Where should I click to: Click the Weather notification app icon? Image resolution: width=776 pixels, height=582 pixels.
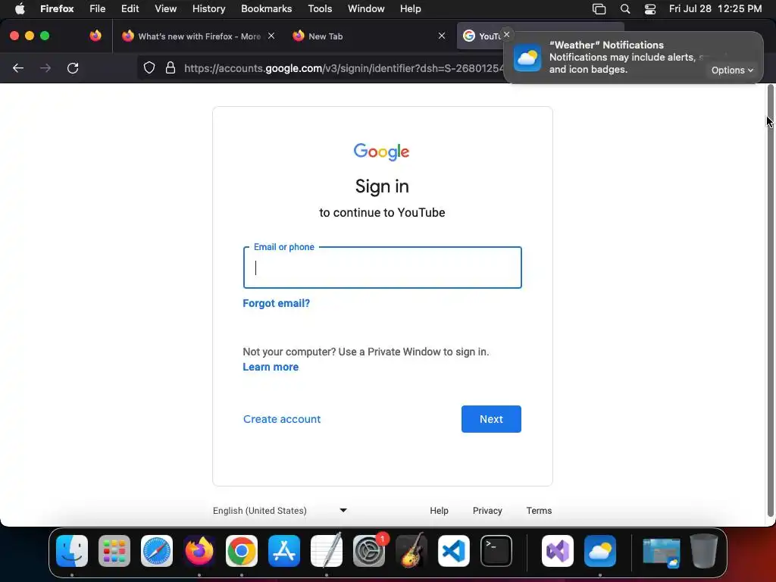(x=527, y=58)
